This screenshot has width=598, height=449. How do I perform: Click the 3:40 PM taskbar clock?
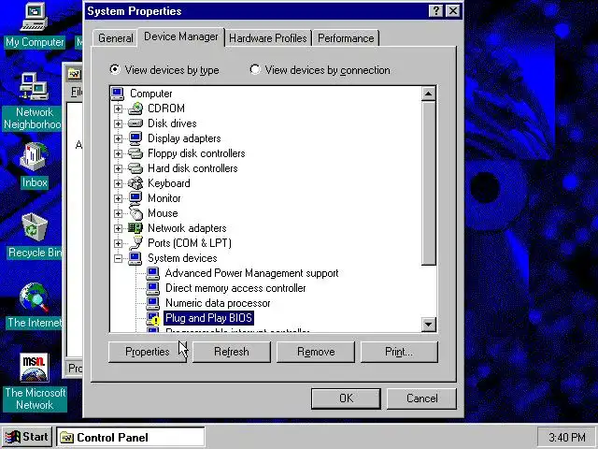pos(567,437)
